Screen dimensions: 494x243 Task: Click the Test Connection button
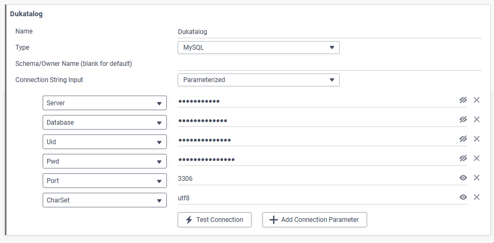coord(214,220)
